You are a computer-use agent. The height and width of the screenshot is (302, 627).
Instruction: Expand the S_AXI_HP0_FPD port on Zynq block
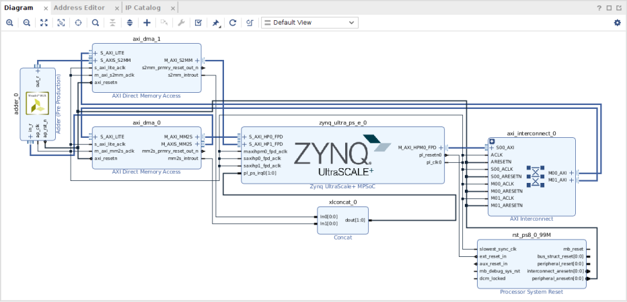[244, 137]
